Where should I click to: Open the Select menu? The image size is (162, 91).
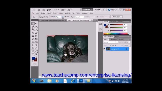[x=55, y=13]
